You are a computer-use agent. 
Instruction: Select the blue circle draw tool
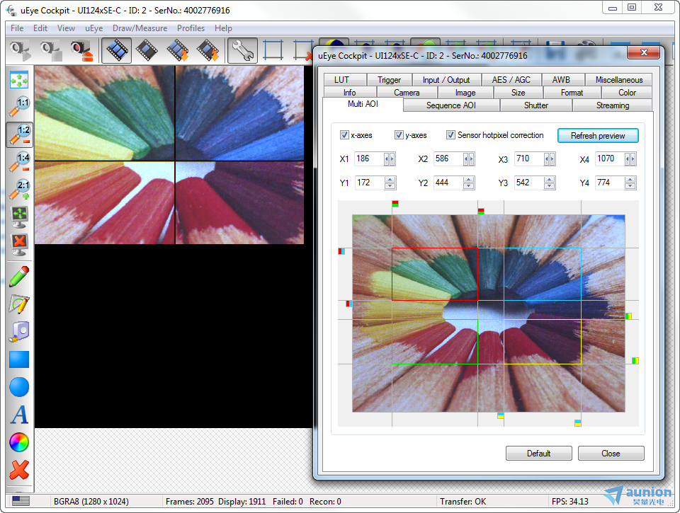[x=19, y=387]
